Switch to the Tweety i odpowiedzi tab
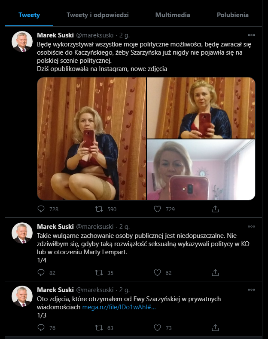 tap(97, 15)
